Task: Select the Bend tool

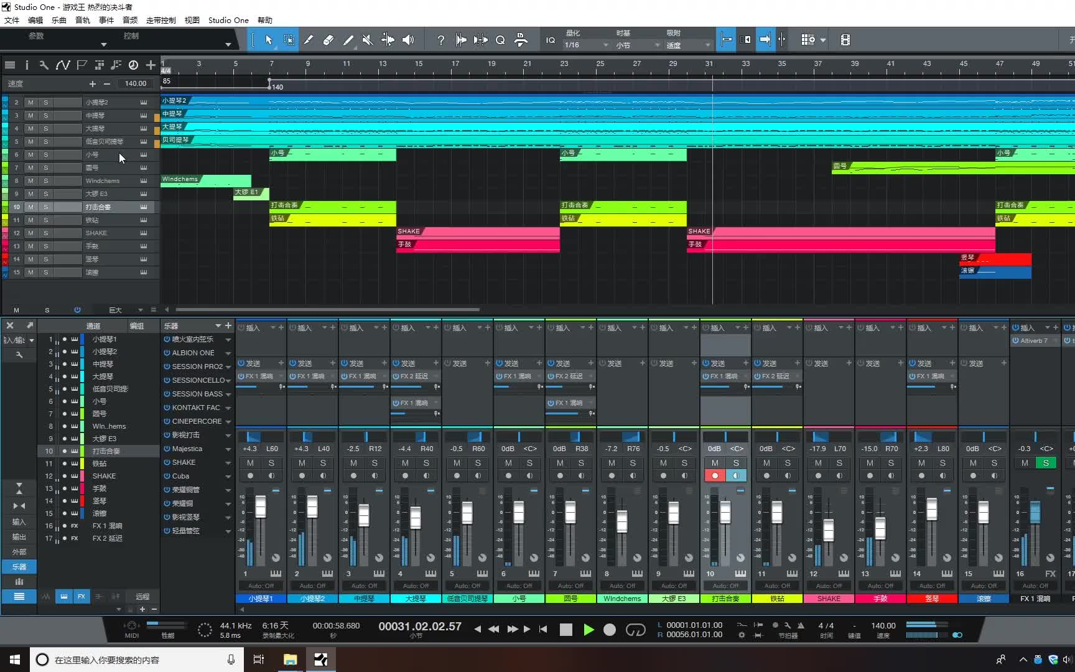Action: tap(388, 40)
